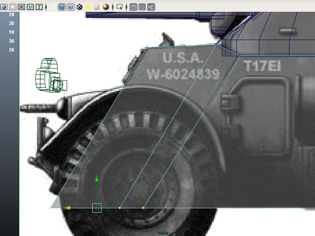Select middle yellow vertex on bottom edge

(120, 208)
